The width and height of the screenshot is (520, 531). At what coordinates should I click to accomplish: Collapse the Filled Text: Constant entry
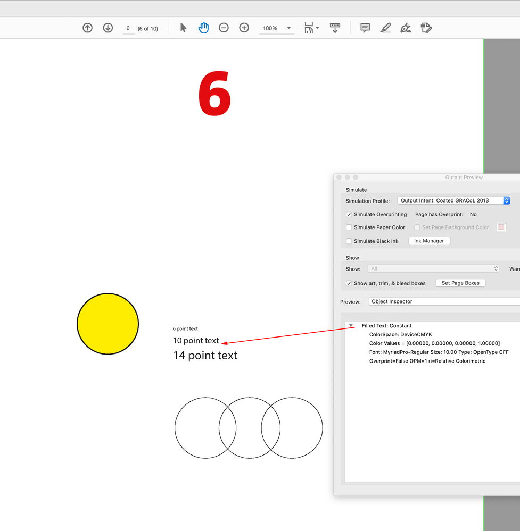[x=351, y=325]
